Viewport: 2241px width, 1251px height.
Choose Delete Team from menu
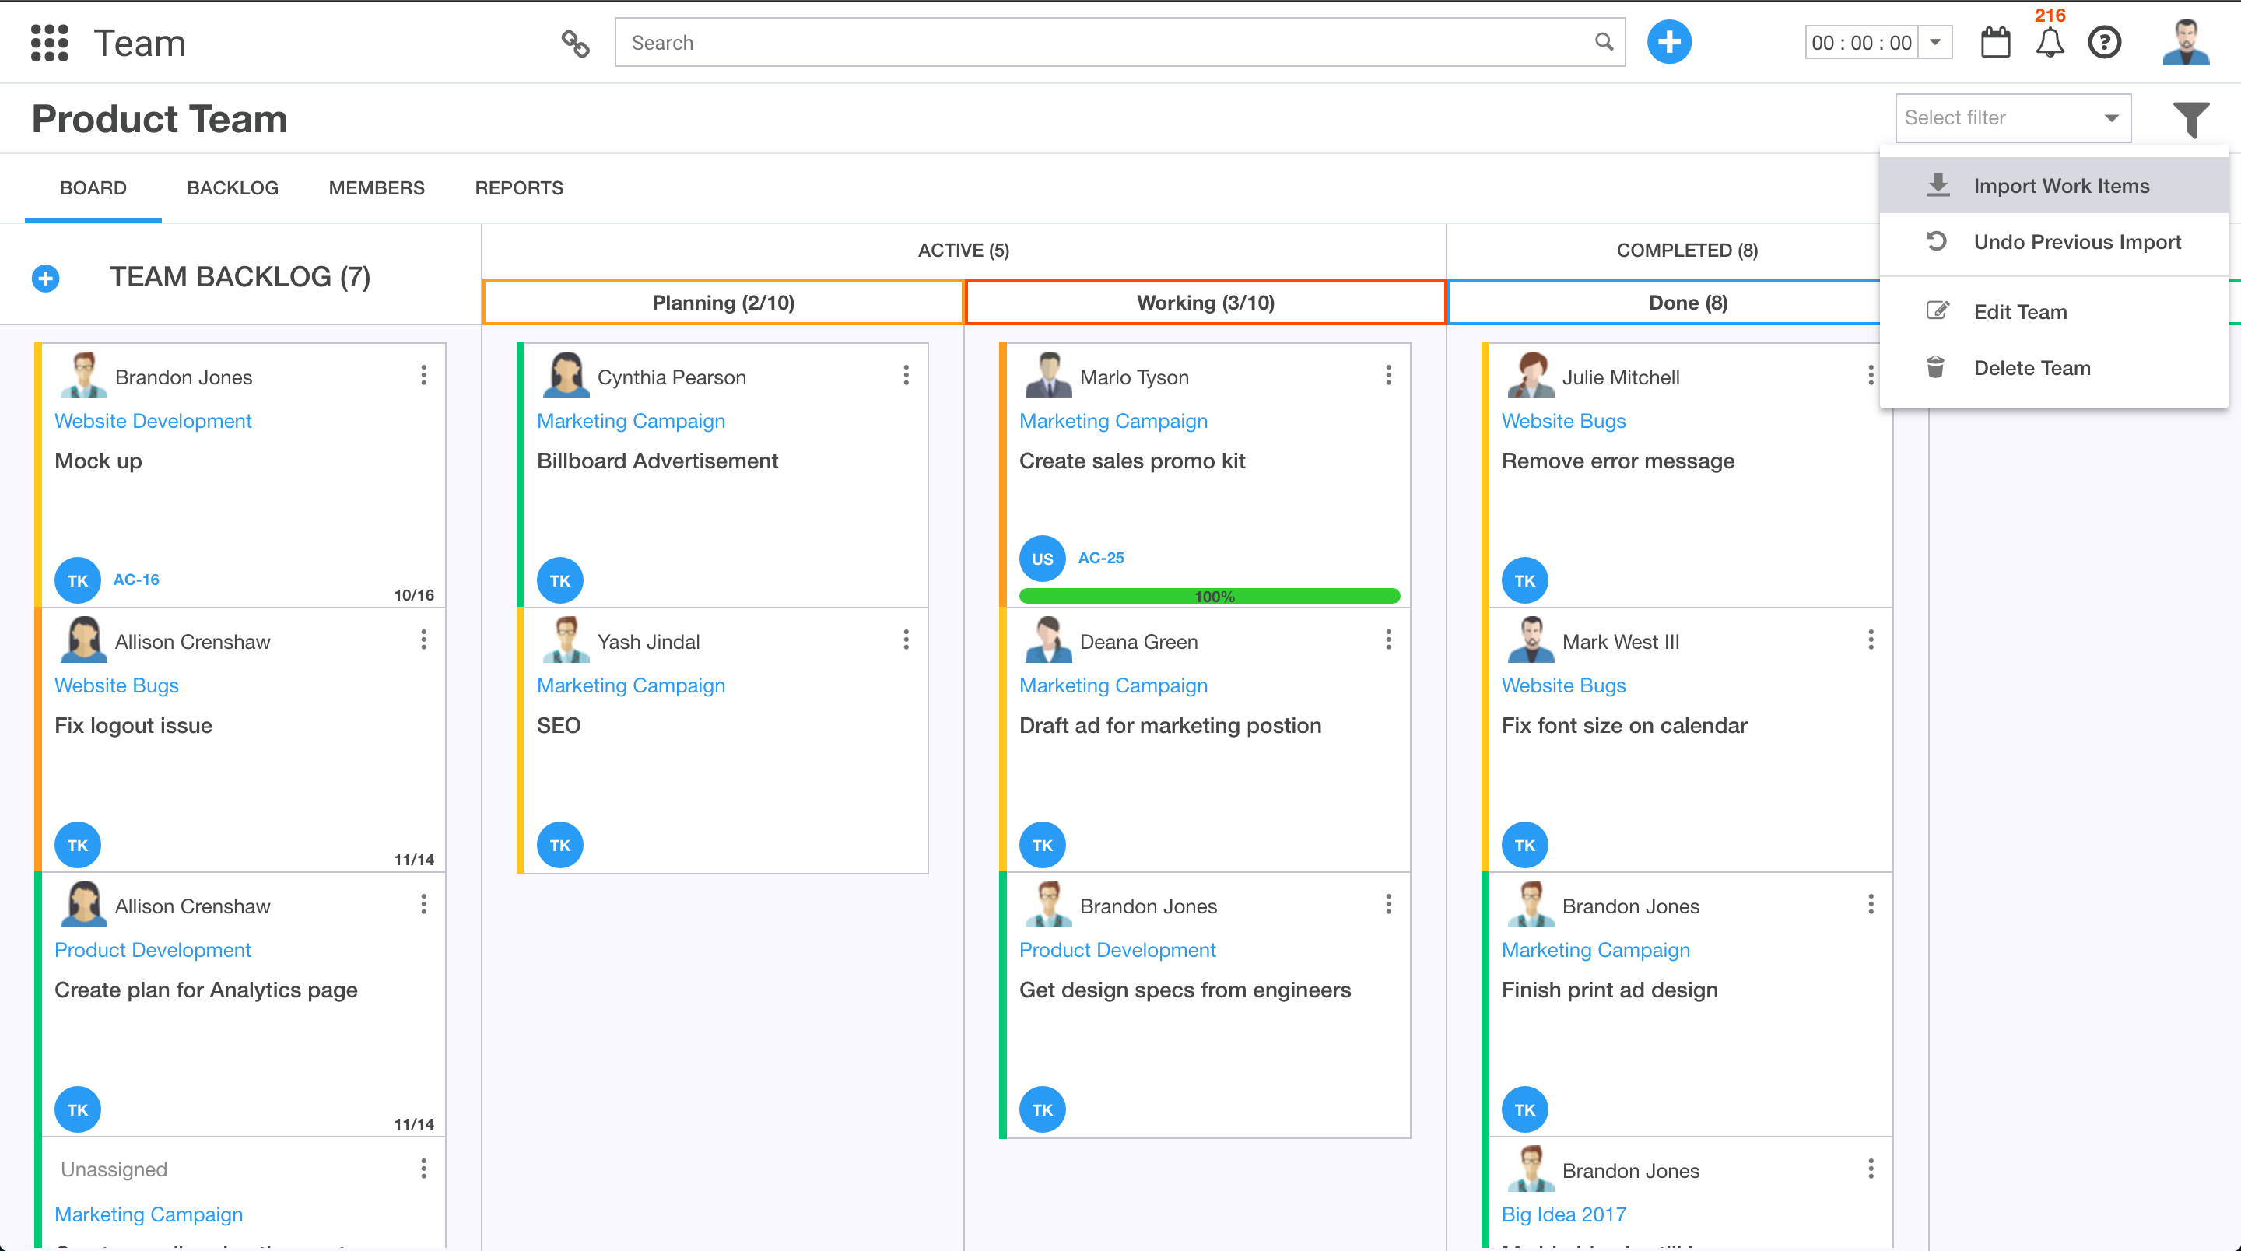pyautogui.click(x=2032, y=368)
